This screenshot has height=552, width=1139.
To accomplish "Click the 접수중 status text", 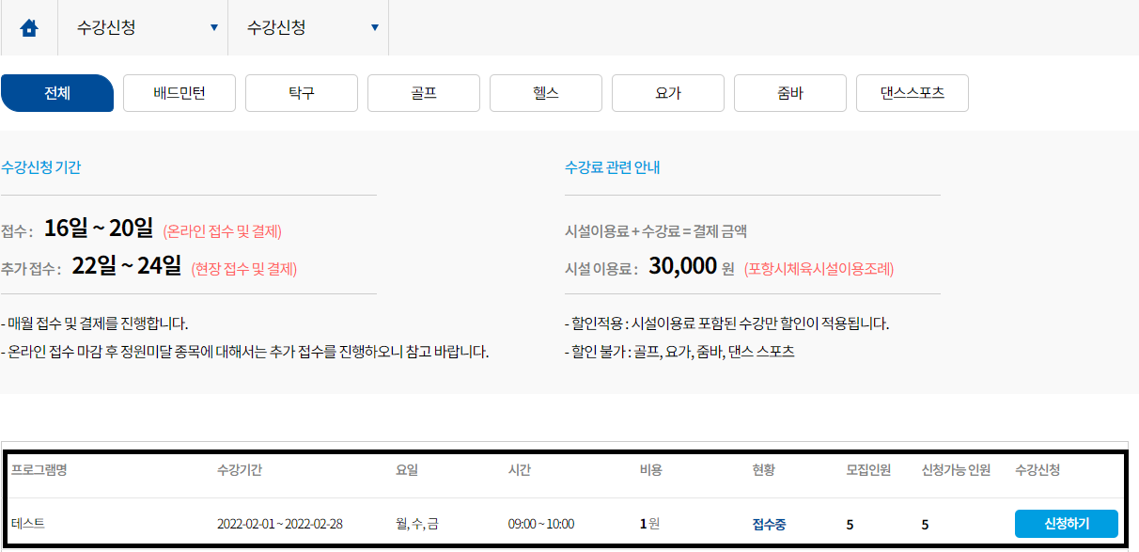I will (x=771, y=524).
